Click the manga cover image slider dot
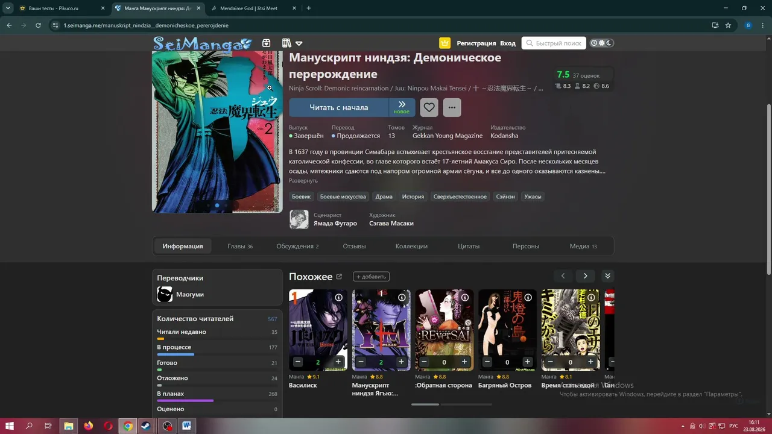This screenshot has height=434, width=772. [x=217, y=206]
